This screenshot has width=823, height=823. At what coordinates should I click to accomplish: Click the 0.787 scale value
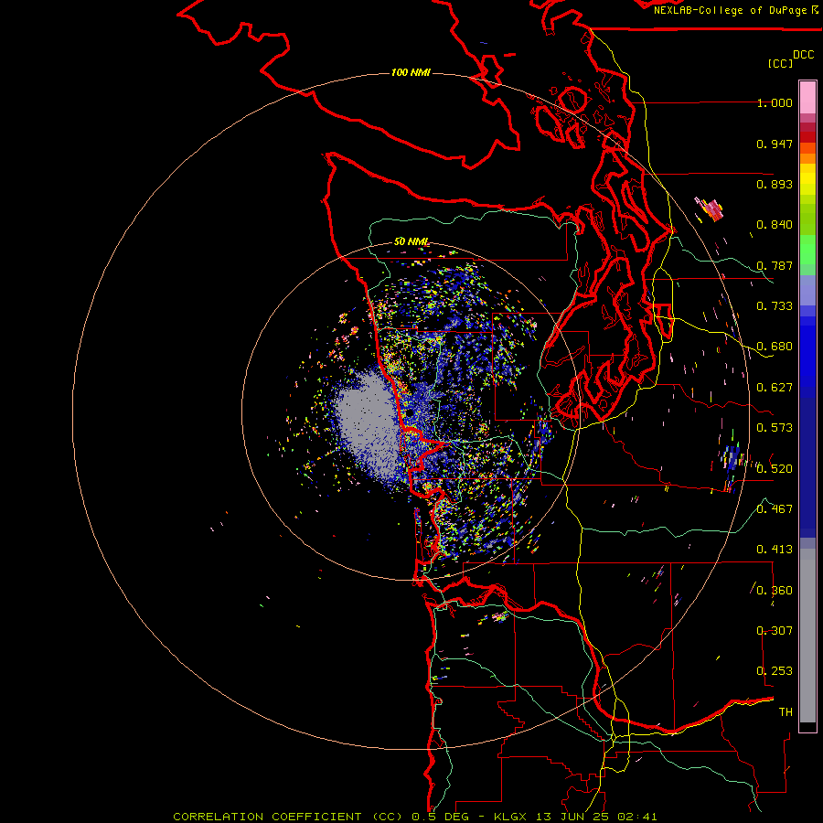click(x=775, y=265)
